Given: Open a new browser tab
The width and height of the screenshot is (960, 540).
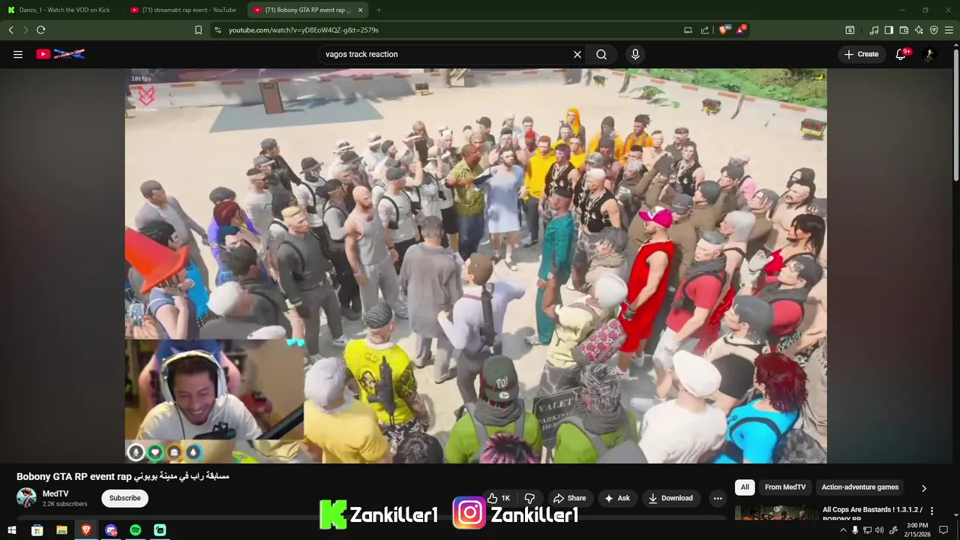Looking at the screenshot, I should tap(378, 10).
